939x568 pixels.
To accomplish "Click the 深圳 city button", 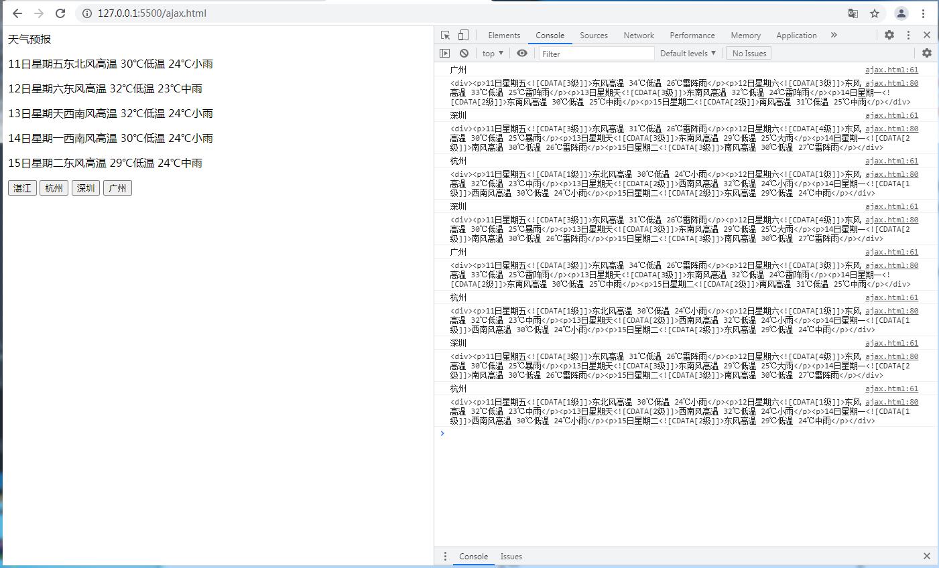I will (x=86, y=188).
